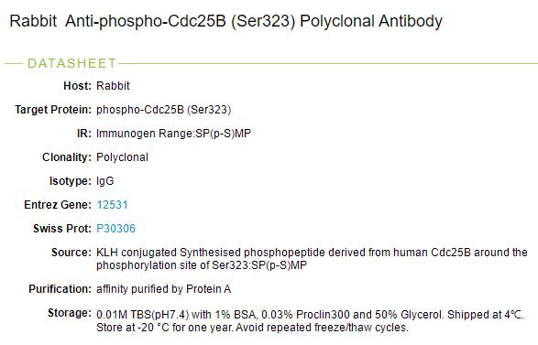Click the Clonality label
This screenshot has height=345, width=538.
coord(67,157)
